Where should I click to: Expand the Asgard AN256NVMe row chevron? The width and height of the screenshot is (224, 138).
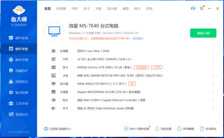tap(213, 92)
